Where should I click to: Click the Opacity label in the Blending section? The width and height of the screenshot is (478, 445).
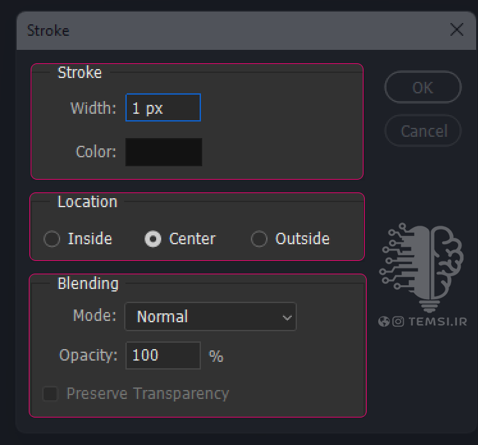[88, 355]
